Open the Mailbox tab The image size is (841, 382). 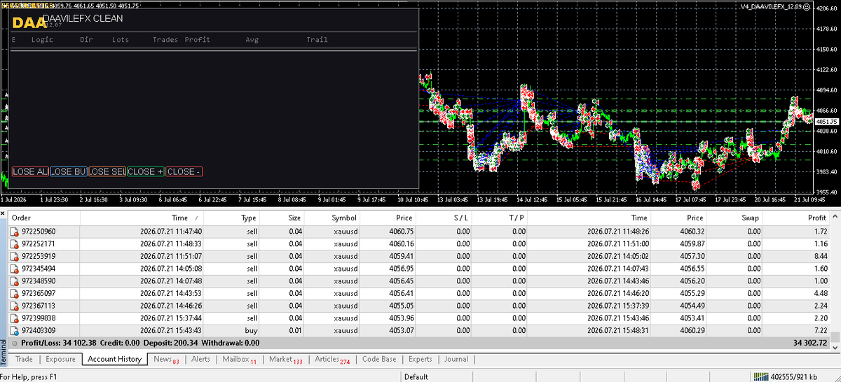click(239, 360)
